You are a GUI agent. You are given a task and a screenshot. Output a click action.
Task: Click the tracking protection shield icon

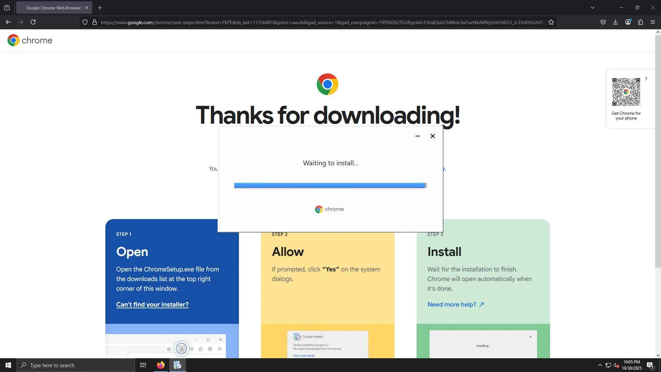click(85, 22)
